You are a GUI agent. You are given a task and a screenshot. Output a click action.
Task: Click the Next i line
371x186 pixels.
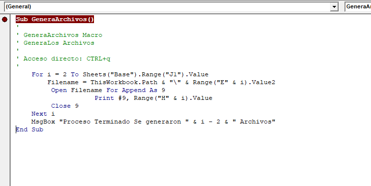[43, 114]
